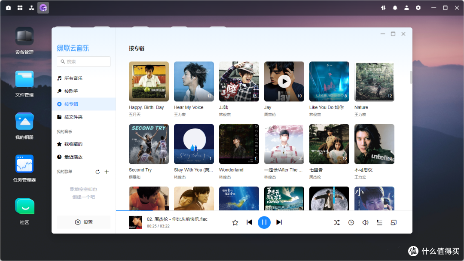The image size is (464, 261).
Task: Skip to next track
Action: tap(279, 222)
